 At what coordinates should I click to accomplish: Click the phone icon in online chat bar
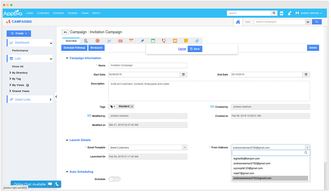click(57, 184)
